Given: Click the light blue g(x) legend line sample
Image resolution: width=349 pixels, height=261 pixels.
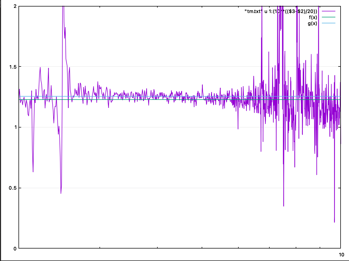Looking at the screenshot, I should click(329, 23).
